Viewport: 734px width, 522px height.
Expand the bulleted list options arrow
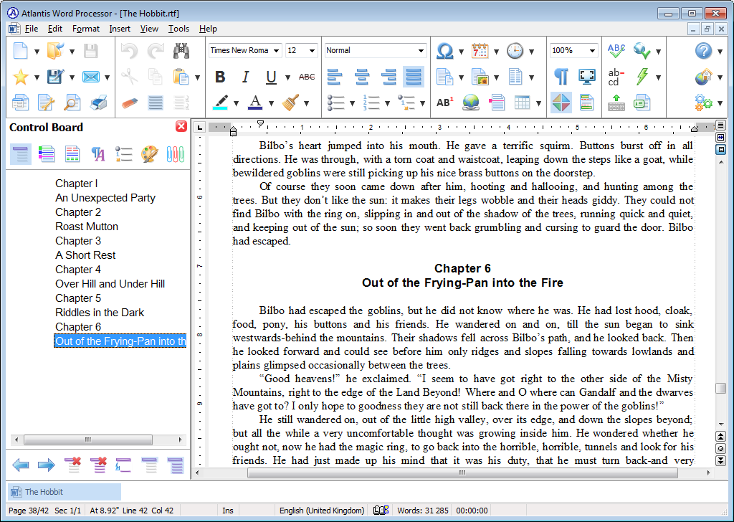[x=352, y=103]
